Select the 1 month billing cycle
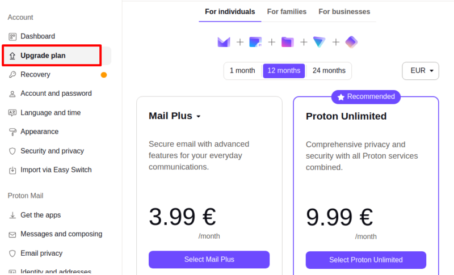The width and height of the screenshot is (454, 275). point(242,71)
